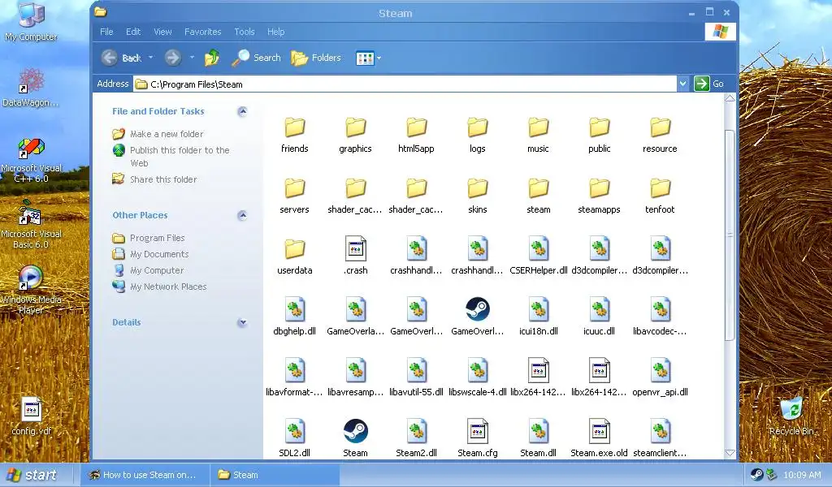Viewport: 832px width, 487px height.
Task: Select the html5app folder
Action: pos(417,135)
